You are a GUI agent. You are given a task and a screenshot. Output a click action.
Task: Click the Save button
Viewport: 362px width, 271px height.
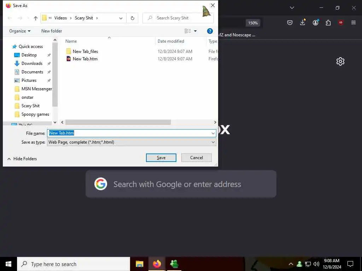click(161, 158)
